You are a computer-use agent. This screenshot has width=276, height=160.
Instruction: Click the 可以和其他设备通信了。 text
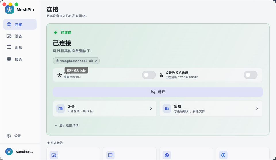pos(73,51)
